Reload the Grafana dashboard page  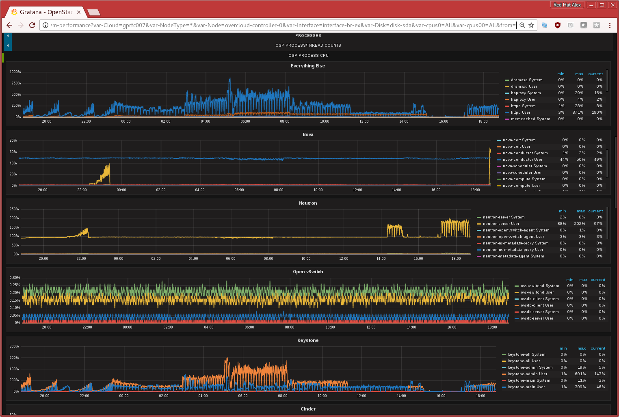click(x=32, y=25)
